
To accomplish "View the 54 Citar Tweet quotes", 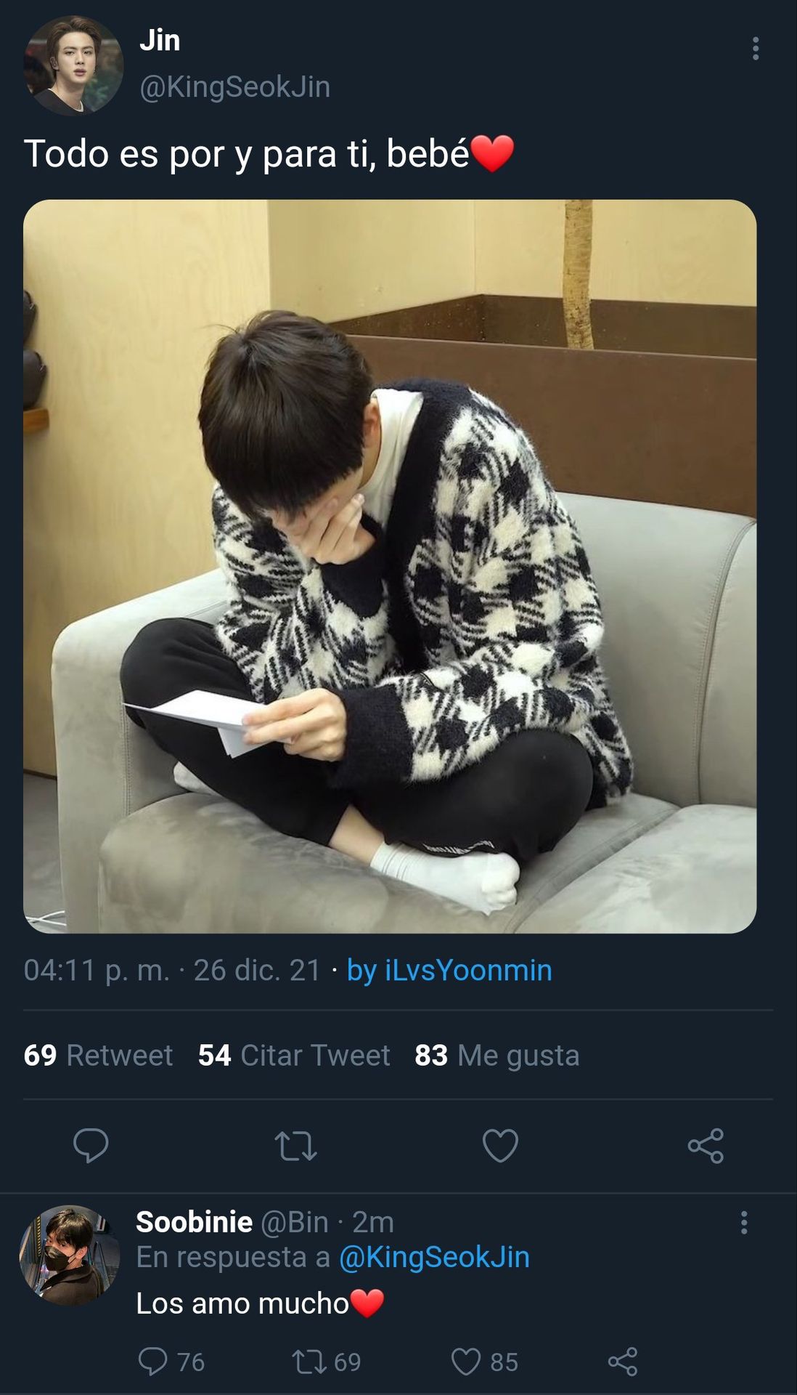I will point(294,1055).
